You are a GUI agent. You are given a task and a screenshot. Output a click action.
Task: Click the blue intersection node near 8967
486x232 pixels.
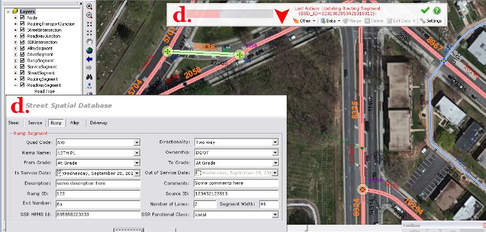444,61
